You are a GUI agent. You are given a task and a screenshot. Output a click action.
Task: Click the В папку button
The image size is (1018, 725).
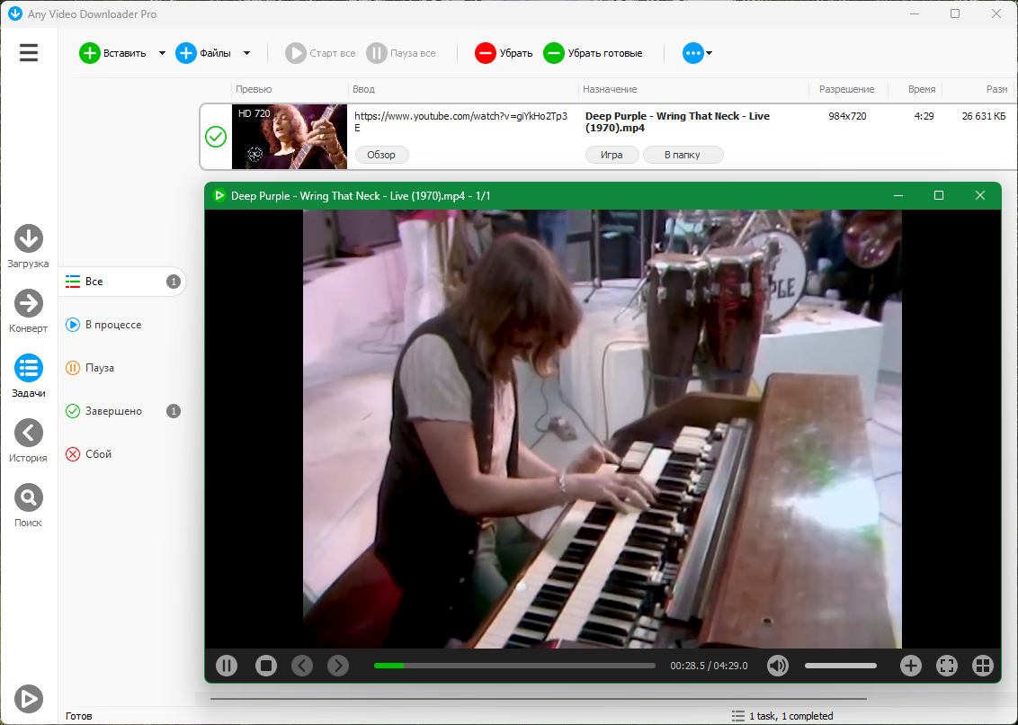click(x=683, y=155)
